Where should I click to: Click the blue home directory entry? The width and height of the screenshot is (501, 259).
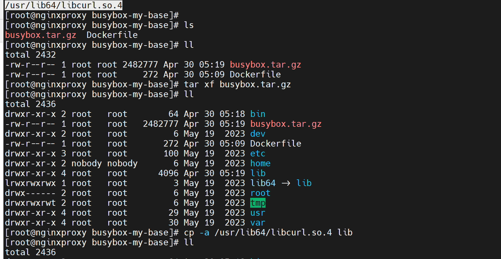(260, 163)
